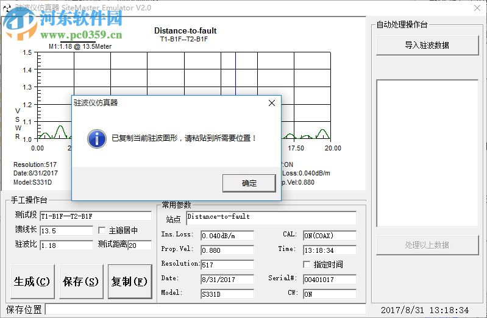Click the 确定 button in the dialog
Image resolution: width=487 pixels, height=318 pixels.
point(249,183)
